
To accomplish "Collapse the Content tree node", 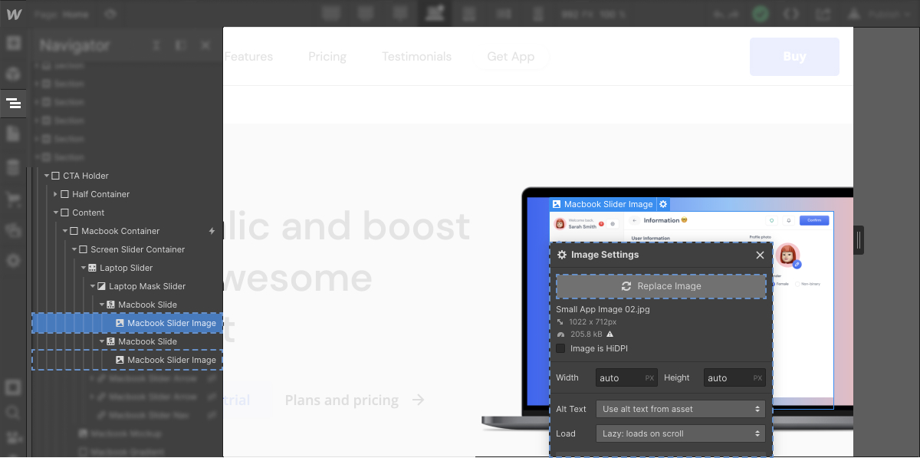I will point(56,213).
